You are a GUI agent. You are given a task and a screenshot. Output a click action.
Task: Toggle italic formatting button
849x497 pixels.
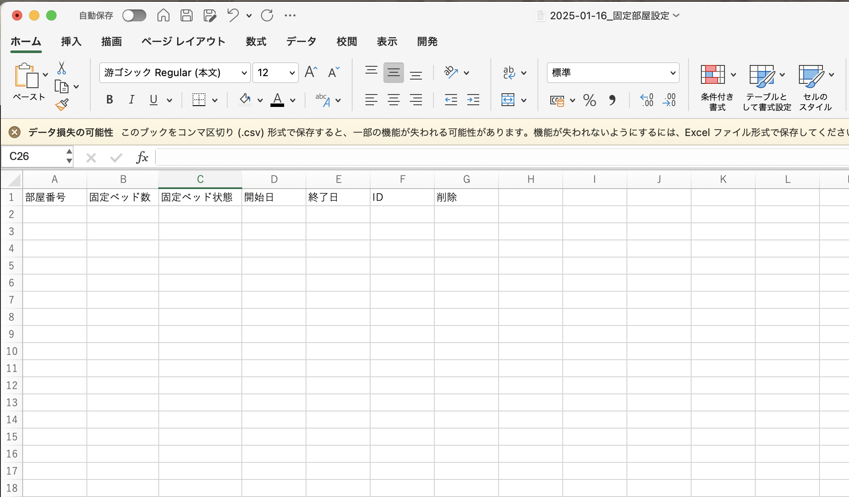[x=131, y=100]
